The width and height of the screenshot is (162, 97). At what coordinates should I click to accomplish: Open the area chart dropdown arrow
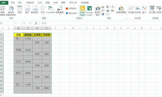click(110, 10)
